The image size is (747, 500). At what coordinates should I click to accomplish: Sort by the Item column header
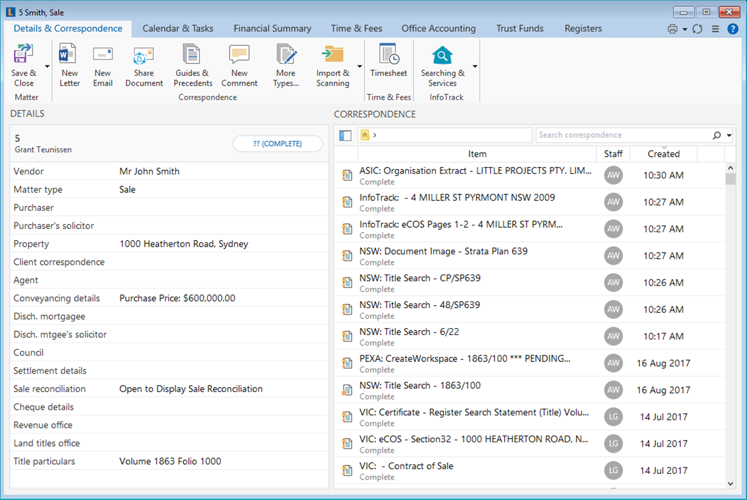point(477,154)
